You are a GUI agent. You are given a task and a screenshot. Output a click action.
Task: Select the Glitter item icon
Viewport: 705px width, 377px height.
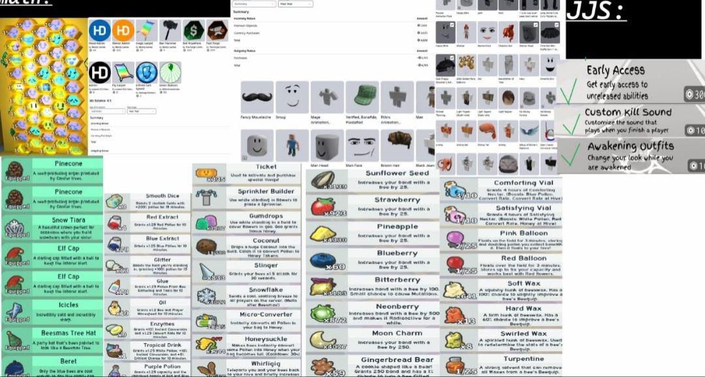click(114, 265)
